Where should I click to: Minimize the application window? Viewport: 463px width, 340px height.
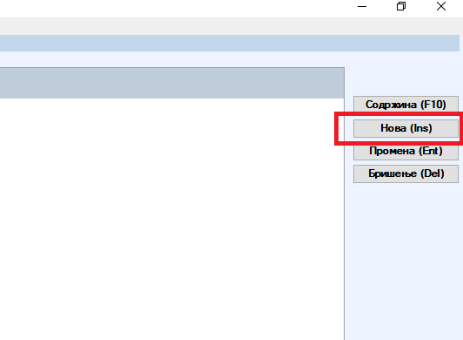pos(362,6)
